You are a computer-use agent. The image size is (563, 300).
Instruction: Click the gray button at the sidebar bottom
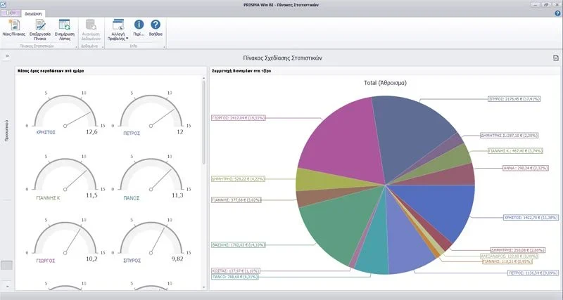6,266
